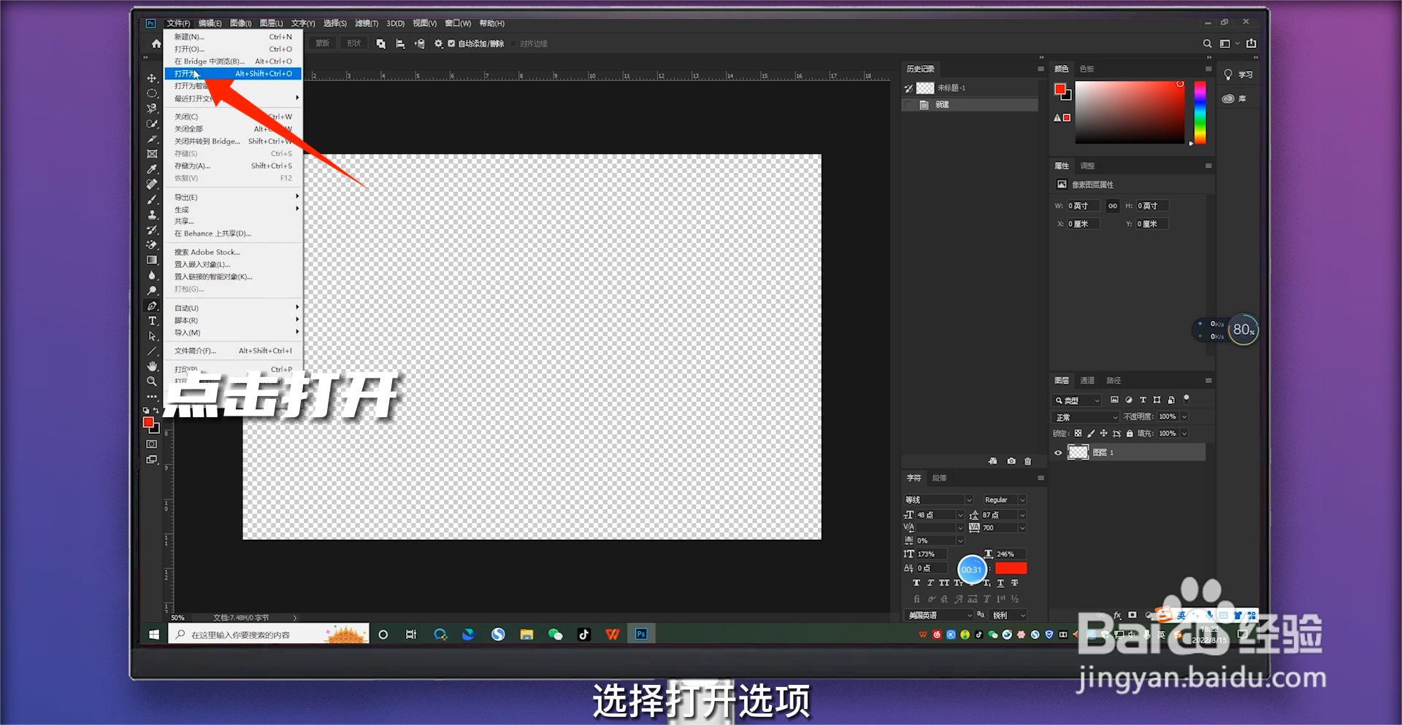Toggle visibility eye of 图层 1
This screenshot has width=1402, height=725.
click(x=1058, y=453)
